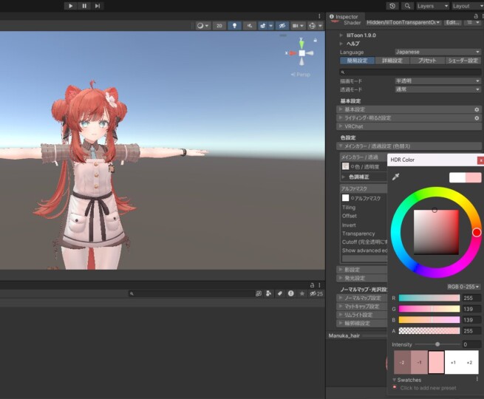This screenshot has width=484, height=399.
Task: Click the hue ring handle
Action: 477,232
